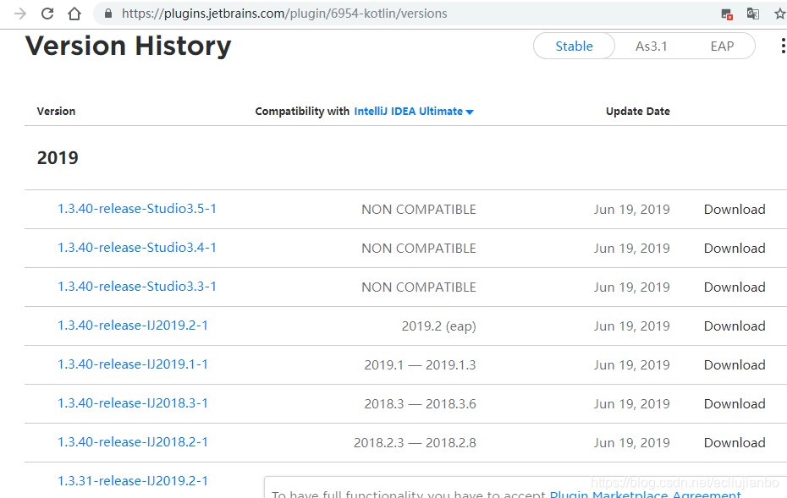The height and width of the screenshot is (498, 787).
Task: Download 1.3.40-release-IJ2019.1-1 plugin
Action: click(735, 365)
